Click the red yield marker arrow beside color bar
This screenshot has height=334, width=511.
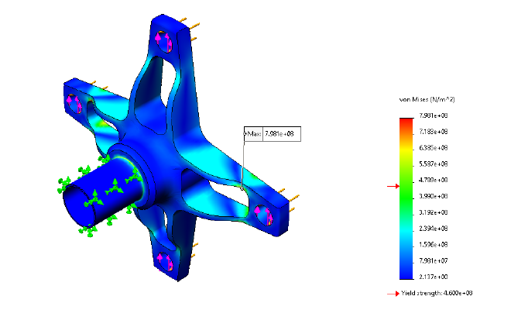coord(392,186)
